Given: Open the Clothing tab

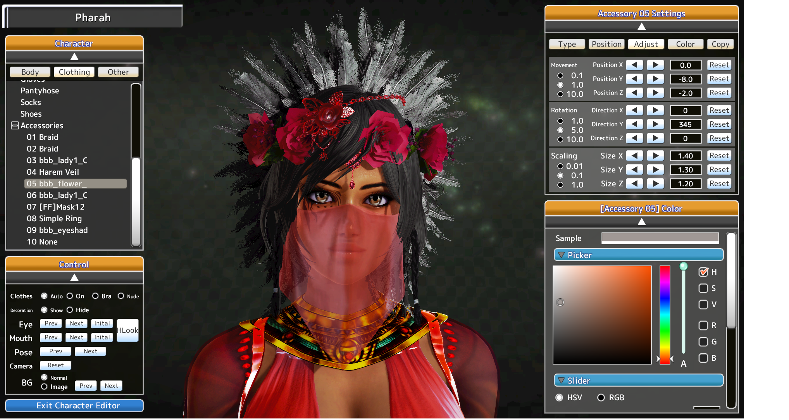Looking at the screenshot, I should pos(74,72).
